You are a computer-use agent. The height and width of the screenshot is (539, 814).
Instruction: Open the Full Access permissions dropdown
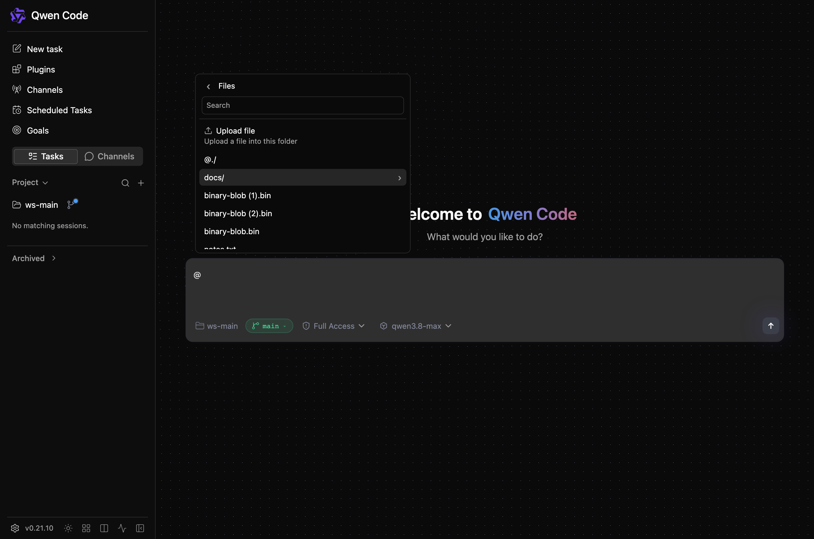(x=333, y=326)
